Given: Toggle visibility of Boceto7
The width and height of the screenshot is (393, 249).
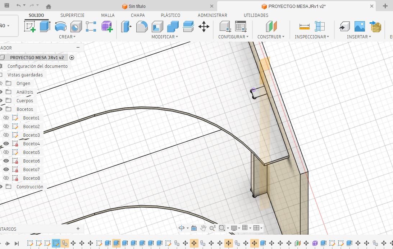Looking at the screenshot, I should point(6,169).
